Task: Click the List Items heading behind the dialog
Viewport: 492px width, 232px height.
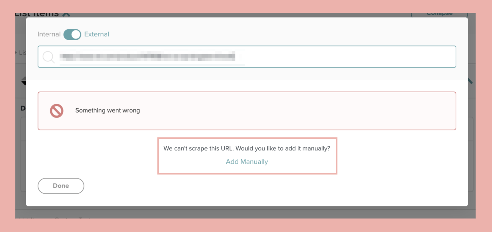Action: (x=37, y=15)
